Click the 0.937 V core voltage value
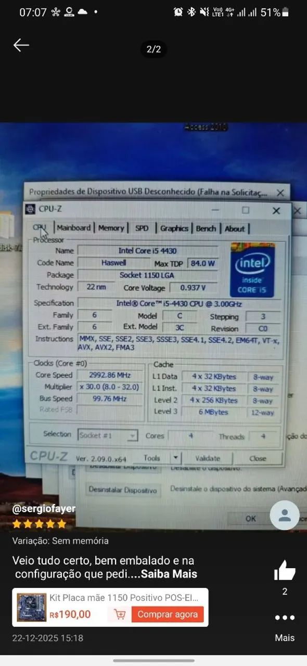 [x=193, y=288]
